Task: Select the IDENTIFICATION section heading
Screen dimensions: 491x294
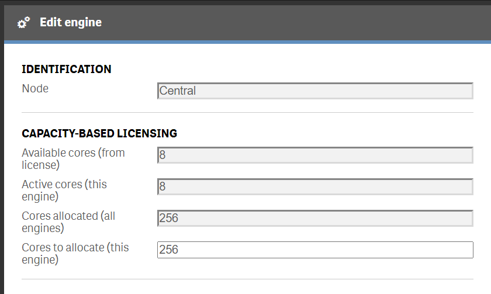Action: [x=67, y=69]
